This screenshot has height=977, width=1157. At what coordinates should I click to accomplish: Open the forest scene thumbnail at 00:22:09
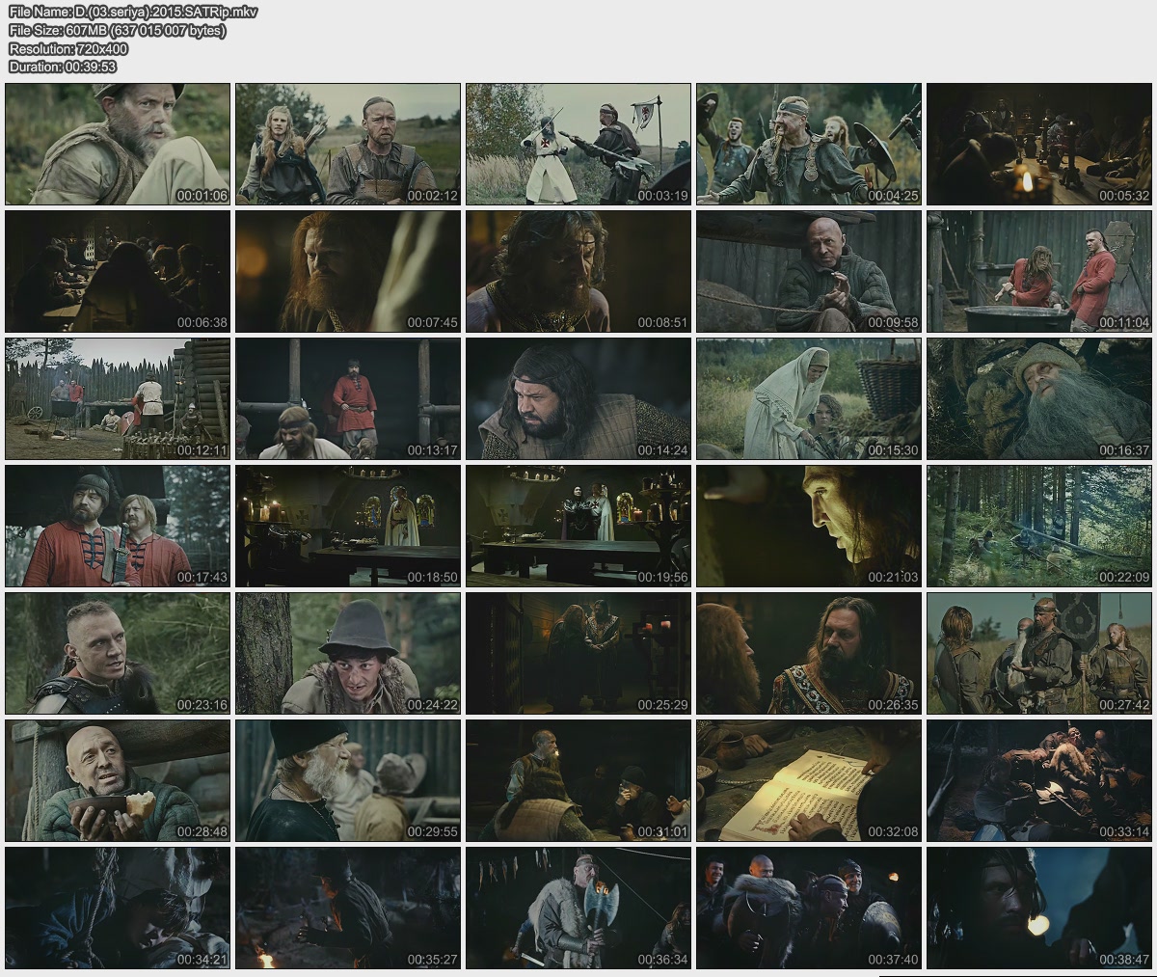[x=1039, y=526]
